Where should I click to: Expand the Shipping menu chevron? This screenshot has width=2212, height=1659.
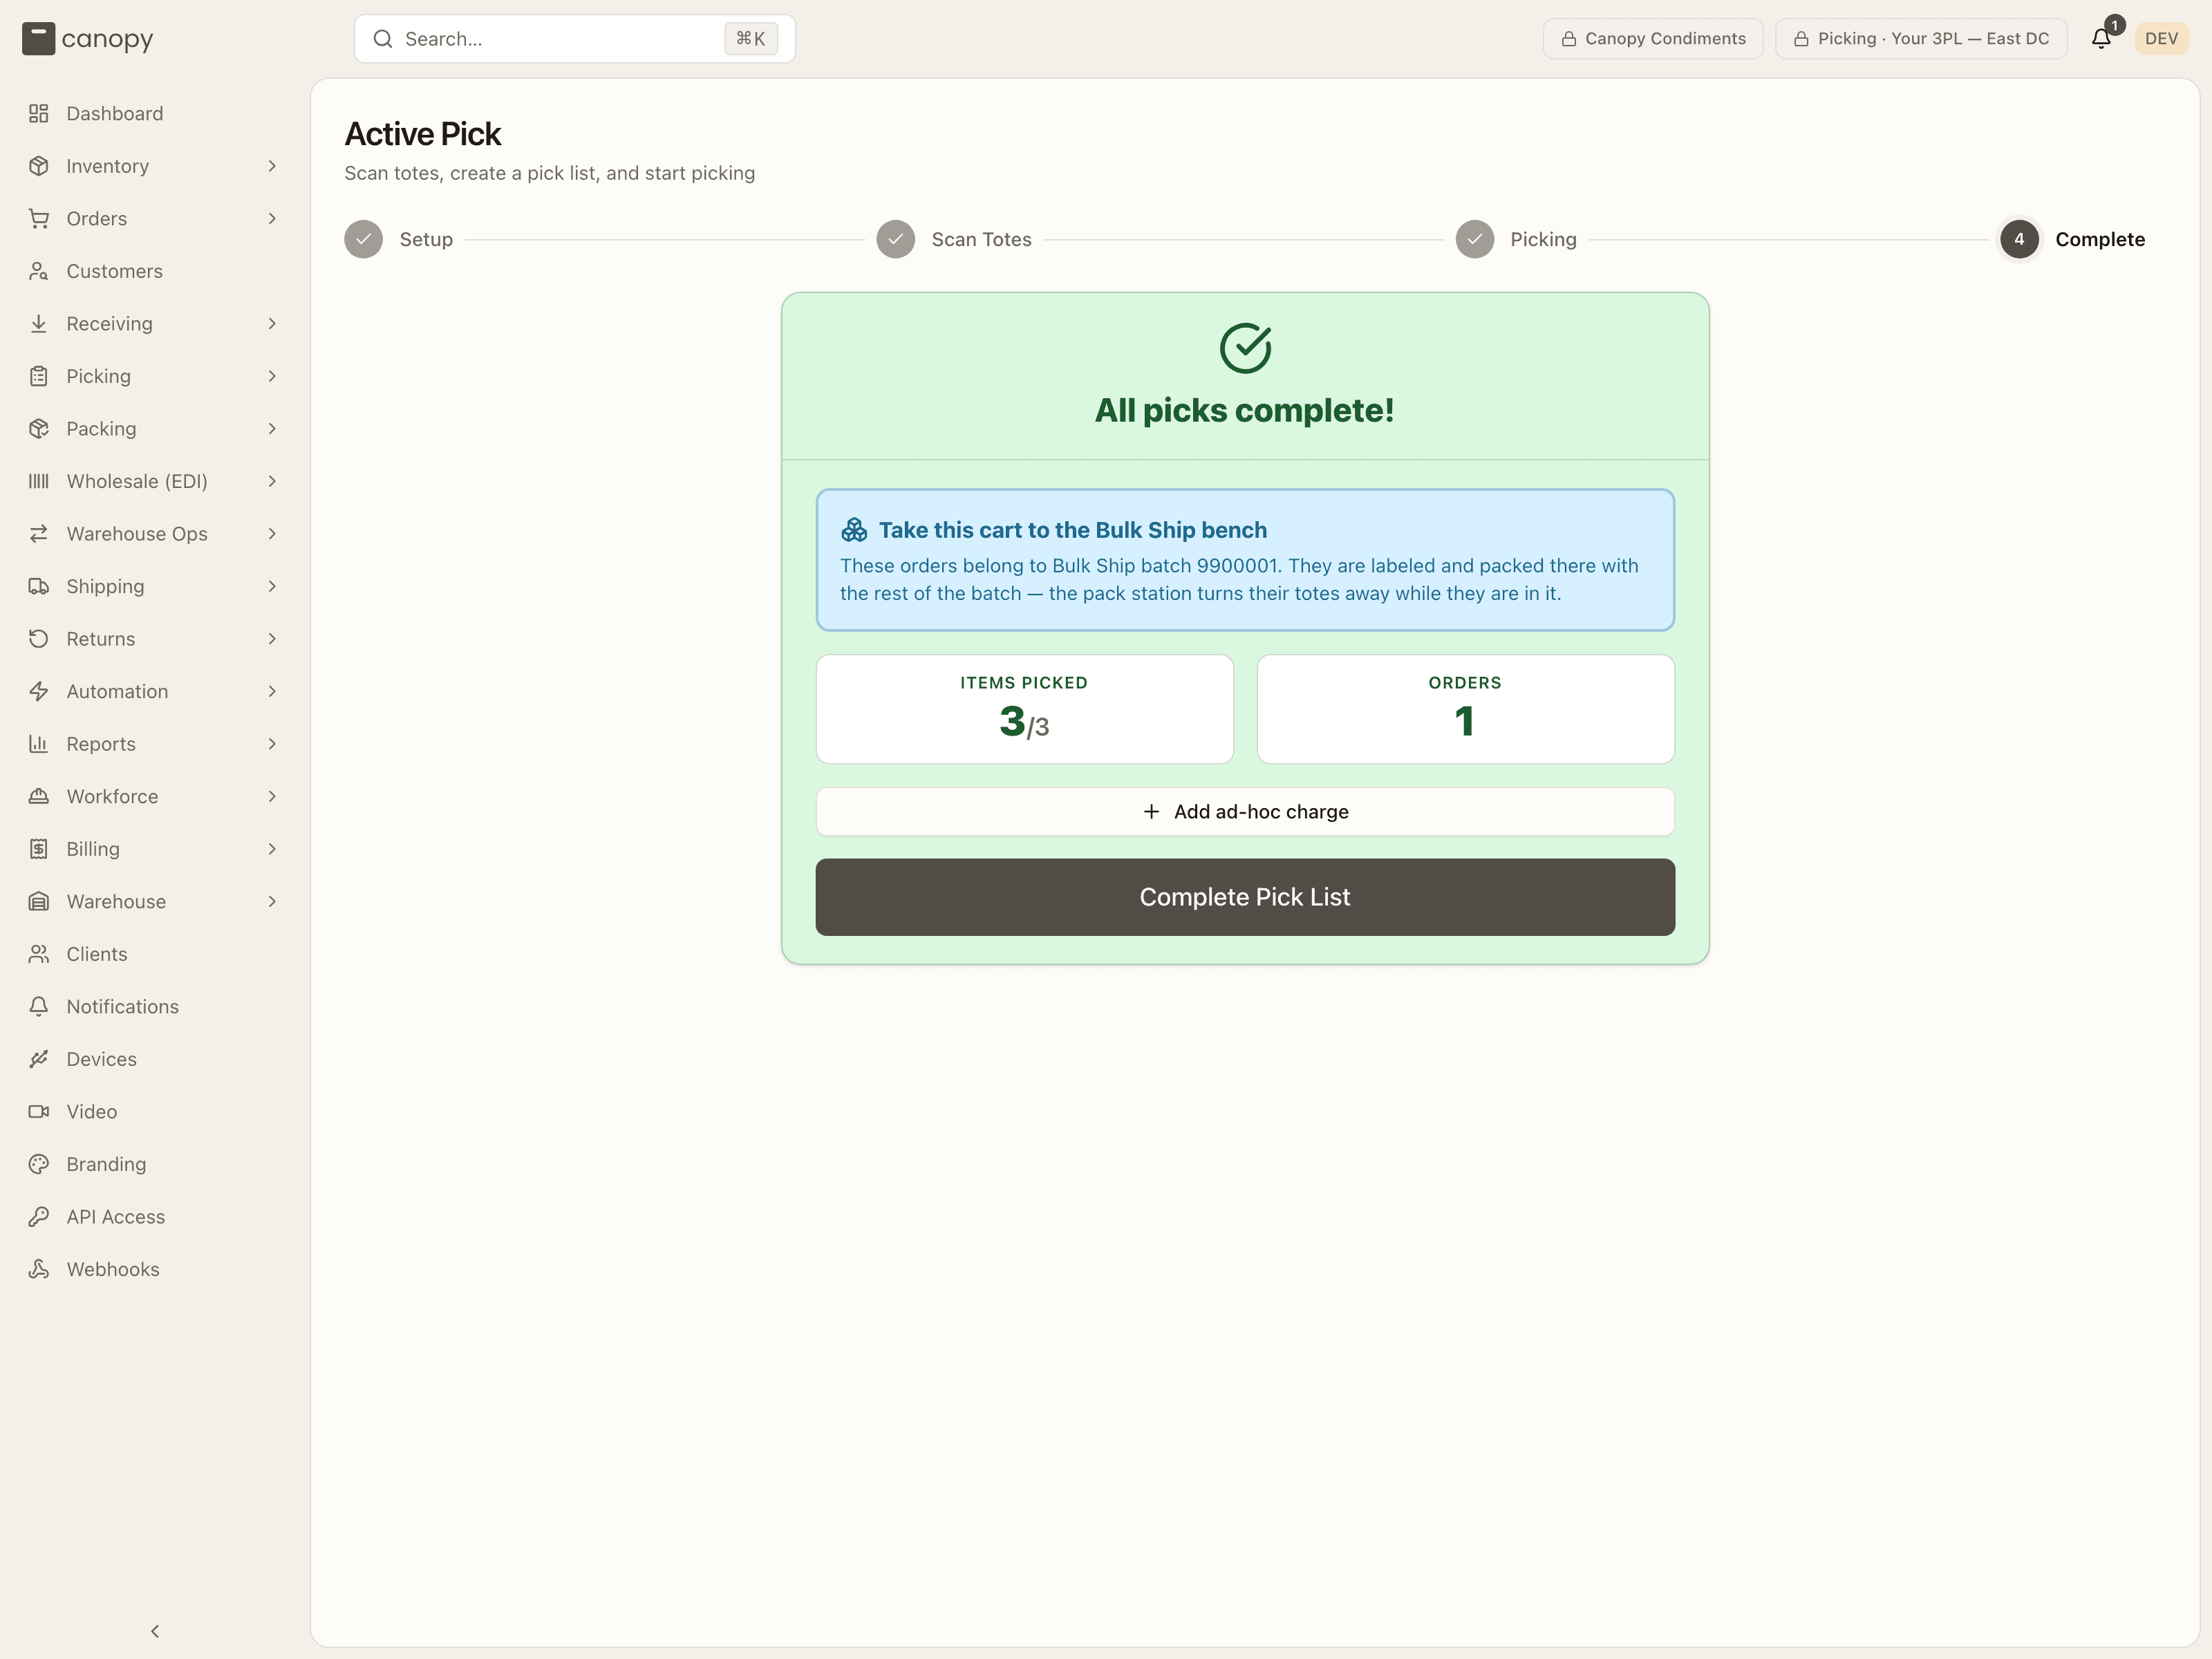pos(272,586)
